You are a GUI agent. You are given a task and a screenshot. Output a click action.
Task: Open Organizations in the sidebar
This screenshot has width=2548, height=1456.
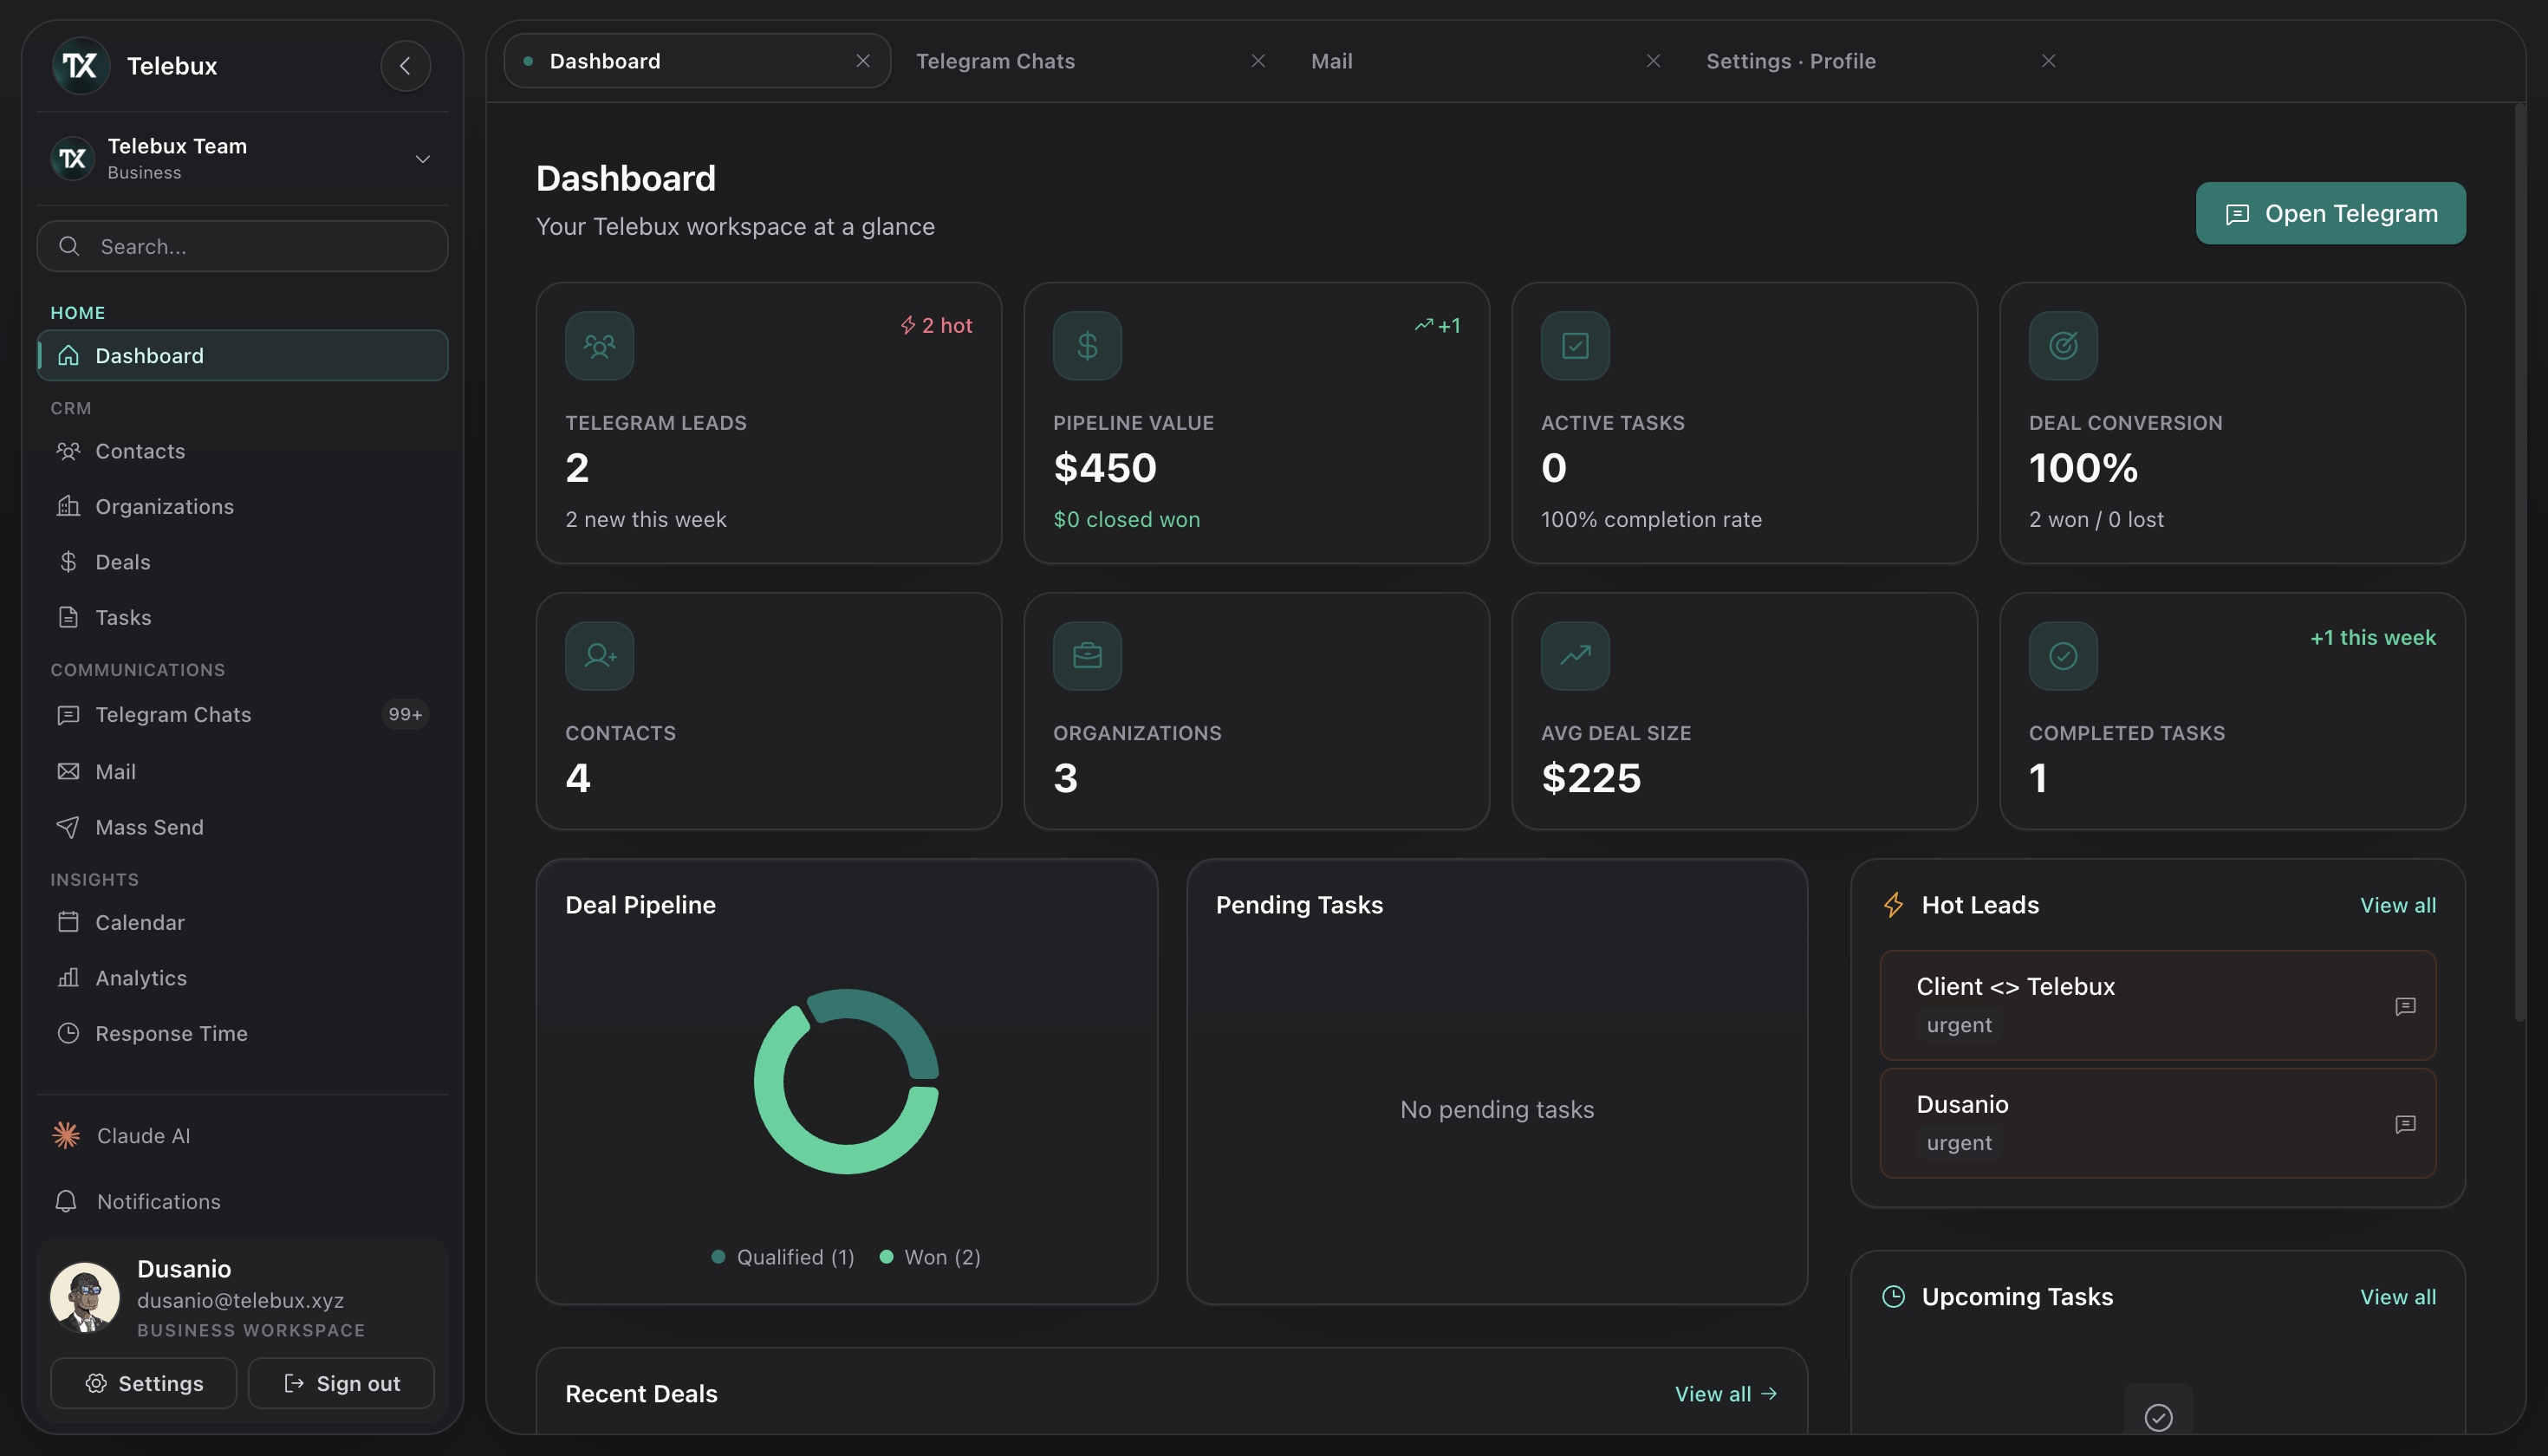pyautogui.click(x=242, y=507)
